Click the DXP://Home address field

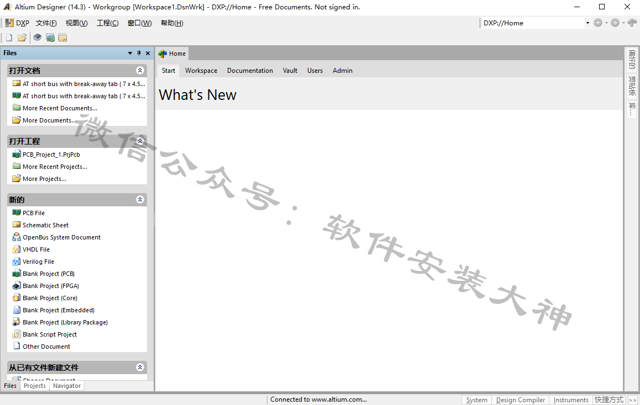(x=533, y=23)
